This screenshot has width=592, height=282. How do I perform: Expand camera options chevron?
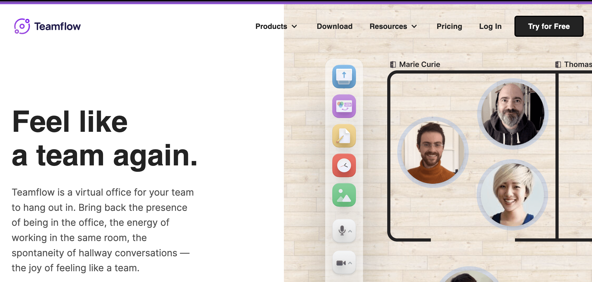pos(350,263)
